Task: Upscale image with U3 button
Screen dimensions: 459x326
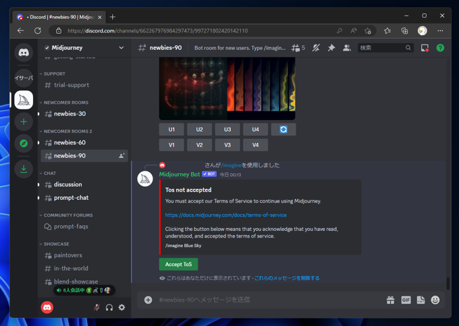Action: (227, 130)
